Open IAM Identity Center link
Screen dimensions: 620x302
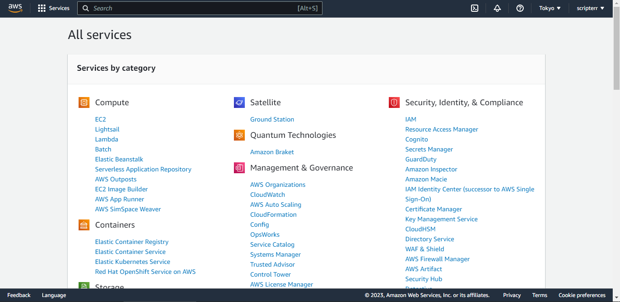470,194
